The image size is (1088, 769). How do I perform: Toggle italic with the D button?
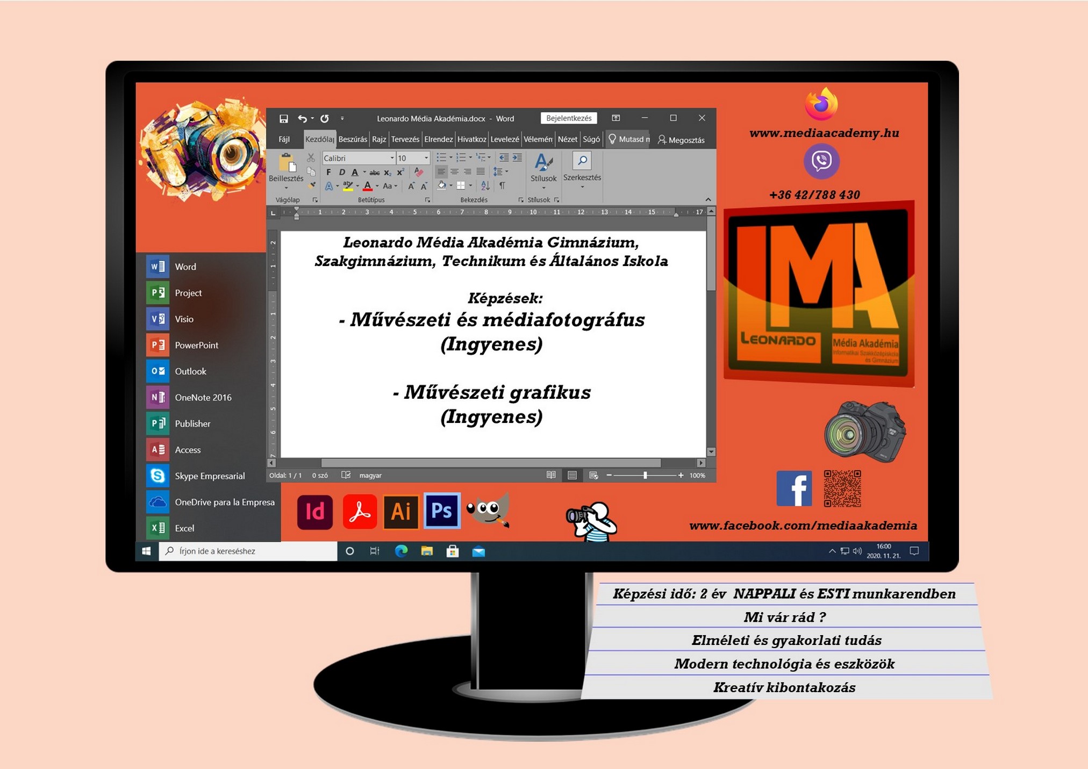tap(341, 173)
